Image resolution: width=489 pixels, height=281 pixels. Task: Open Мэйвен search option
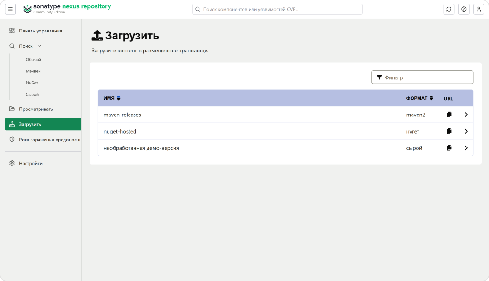point(33,71)
